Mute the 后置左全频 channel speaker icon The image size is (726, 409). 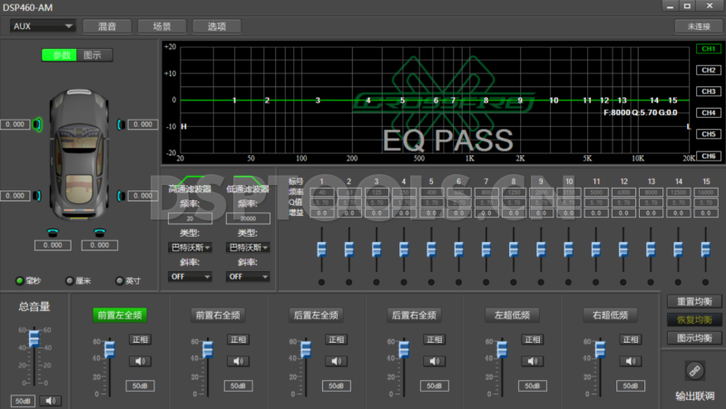tap(337, 361)
